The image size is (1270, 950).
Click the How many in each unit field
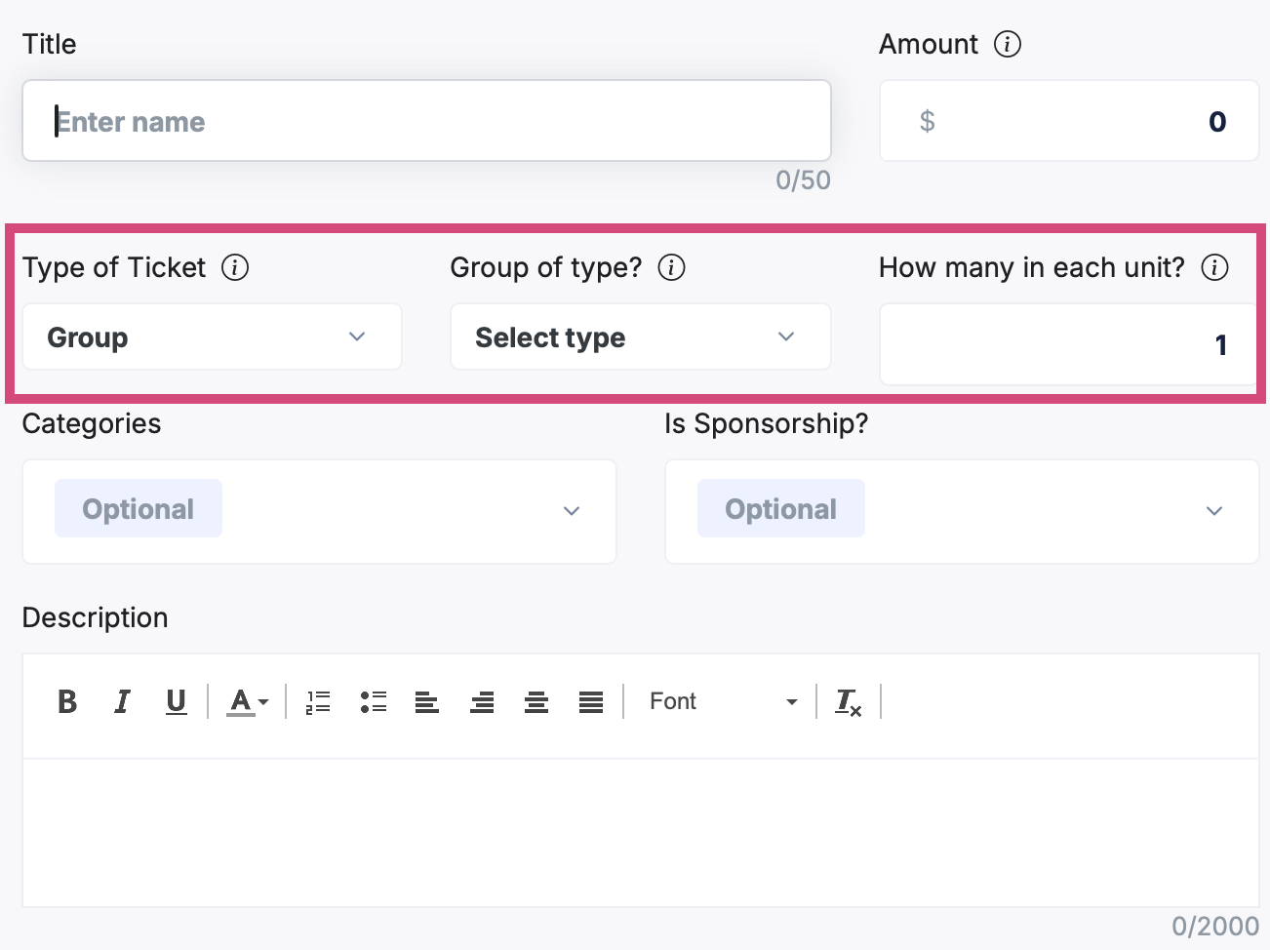tap(1068, 344)
